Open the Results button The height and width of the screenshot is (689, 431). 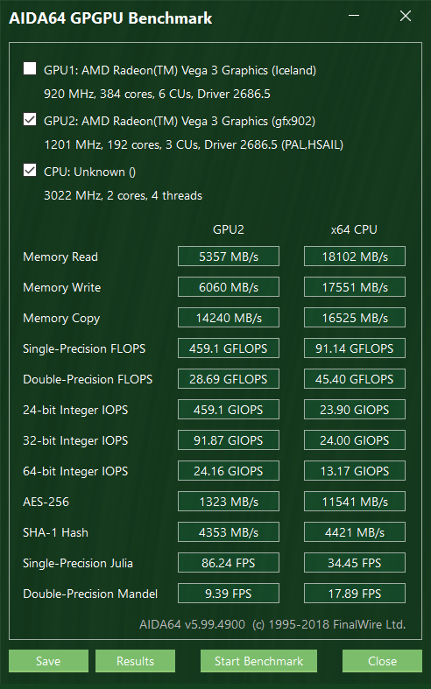tap(135, 661)
